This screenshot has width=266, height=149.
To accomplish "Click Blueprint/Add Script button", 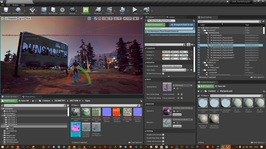I will [182, 25].
